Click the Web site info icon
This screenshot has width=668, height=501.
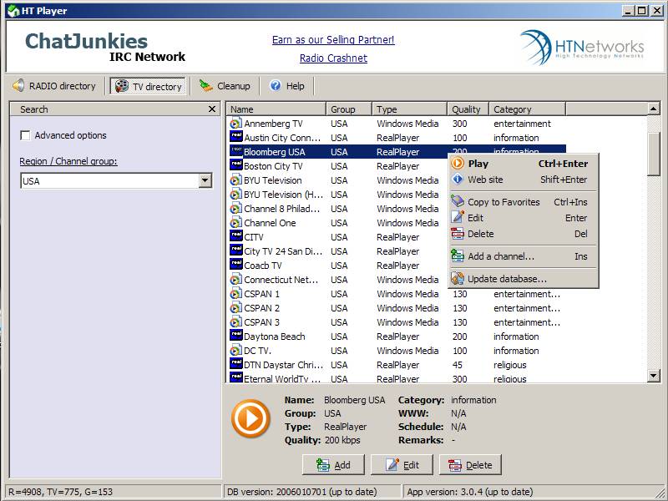(458, 180)
